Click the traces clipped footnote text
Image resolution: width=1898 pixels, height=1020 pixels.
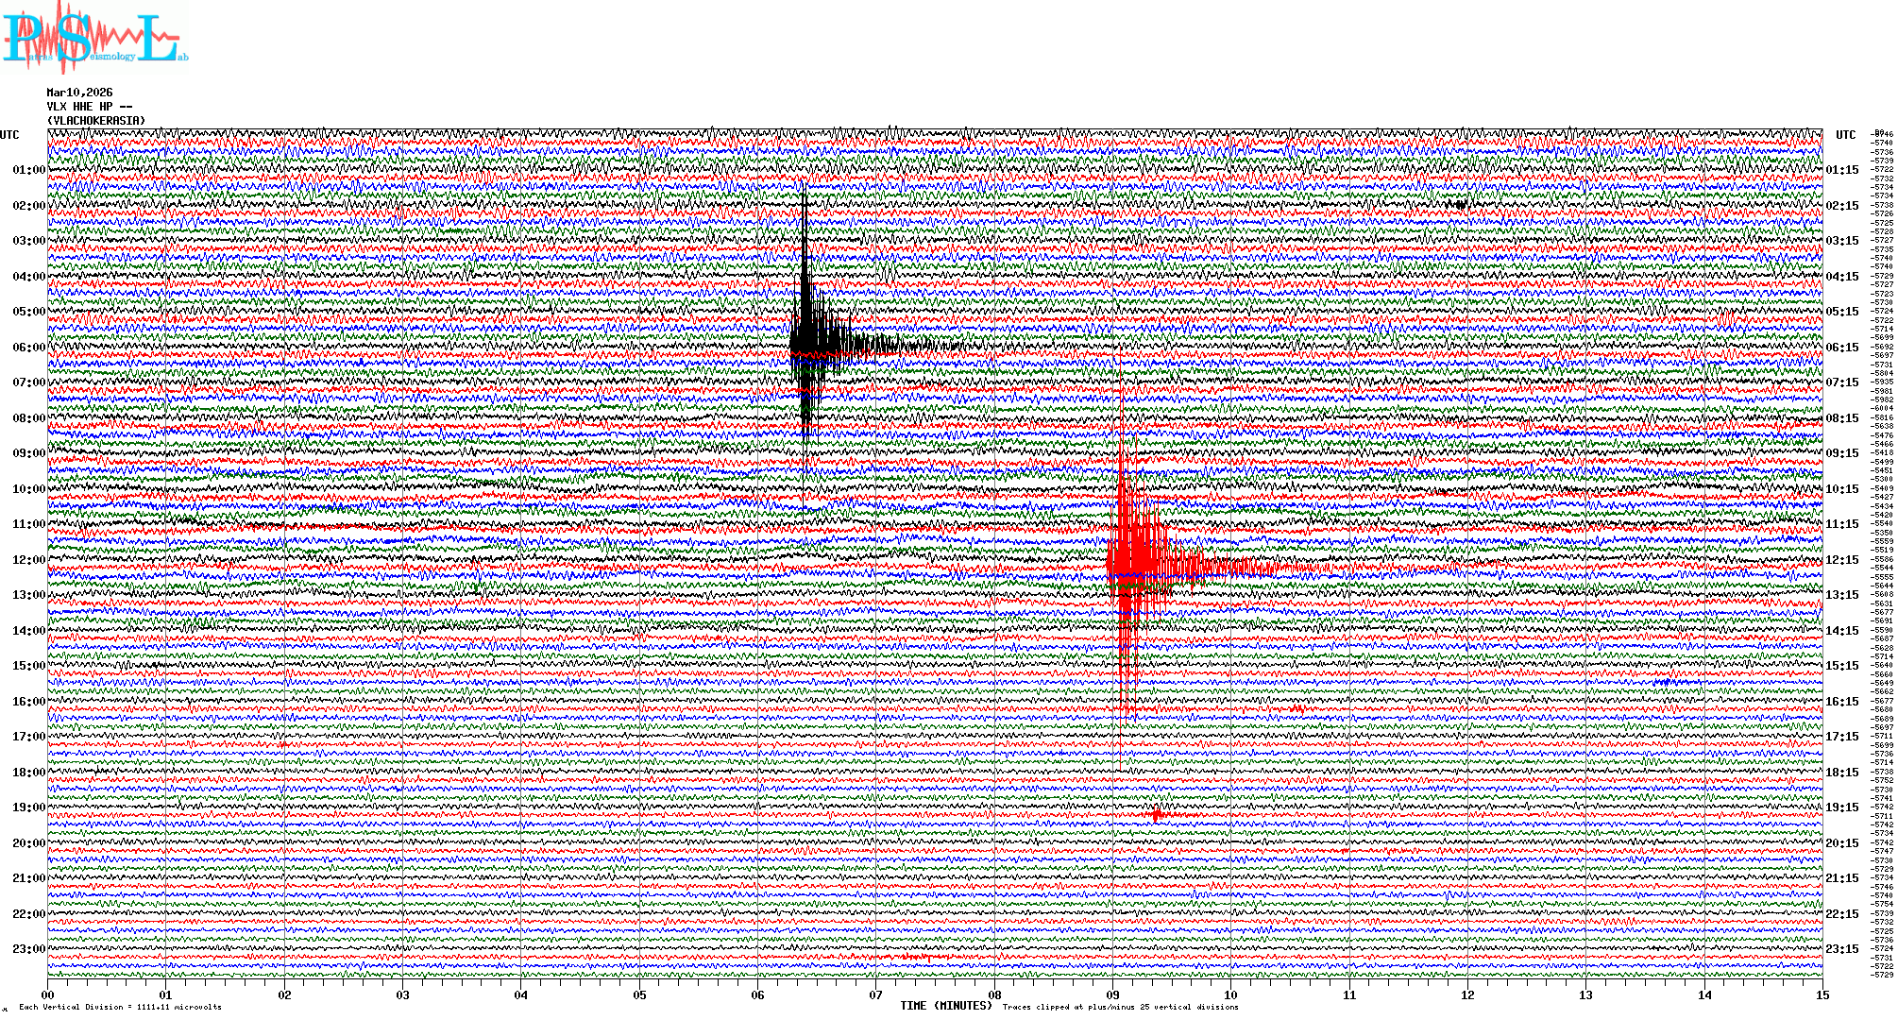point(1120,1007)
